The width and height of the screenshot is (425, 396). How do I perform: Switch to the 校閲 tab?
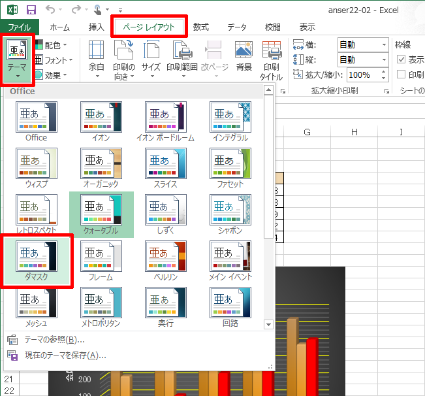pos(272,27)
